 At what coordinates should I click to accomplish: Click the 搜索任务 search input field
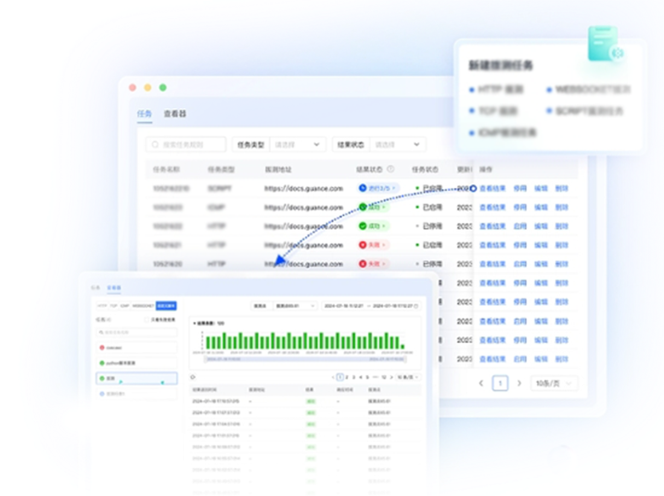tap(138, 332)
